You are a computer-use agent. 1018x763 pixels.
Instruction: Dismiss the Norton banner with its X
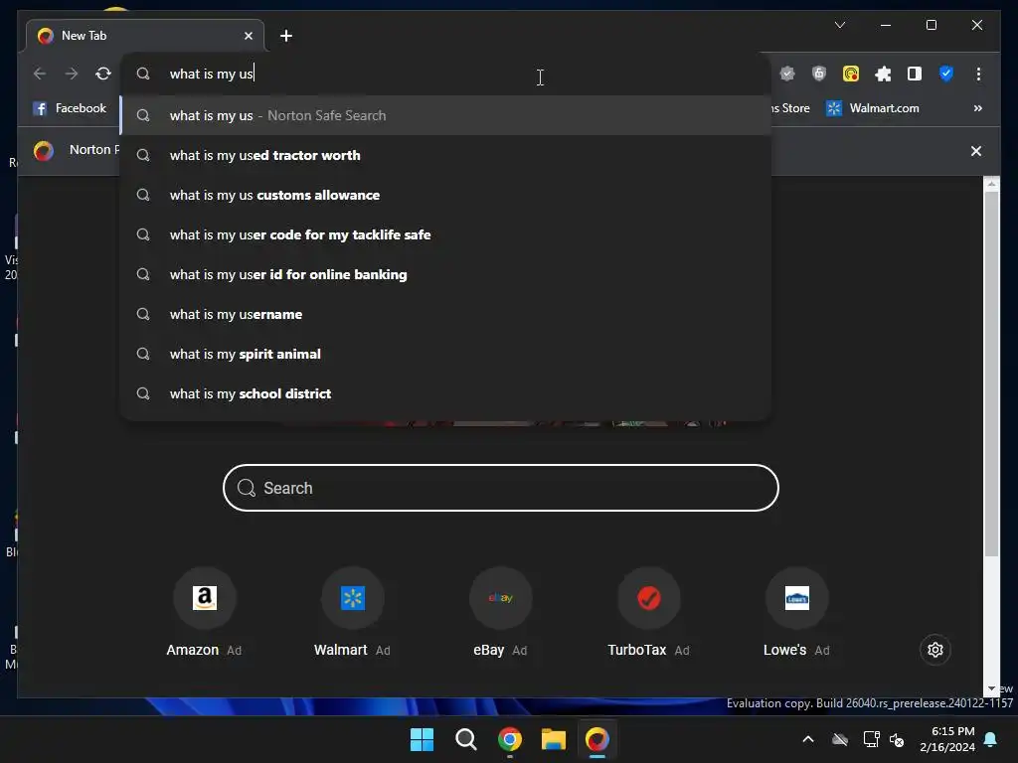coord(976,151)
